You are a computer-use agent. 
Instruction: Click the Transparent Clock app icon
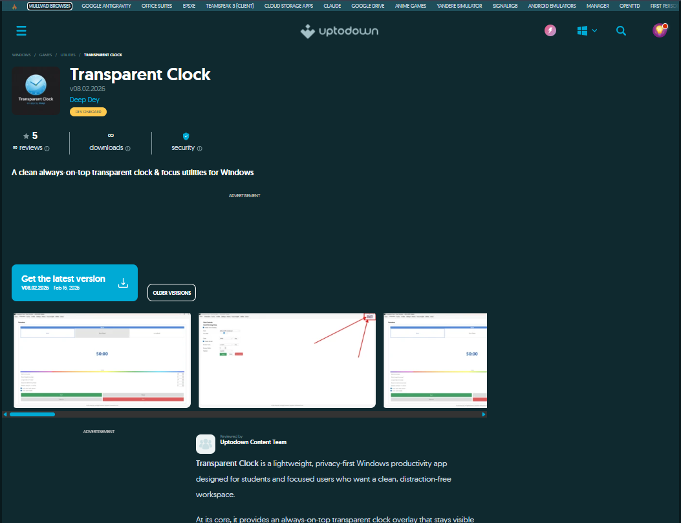36,91
